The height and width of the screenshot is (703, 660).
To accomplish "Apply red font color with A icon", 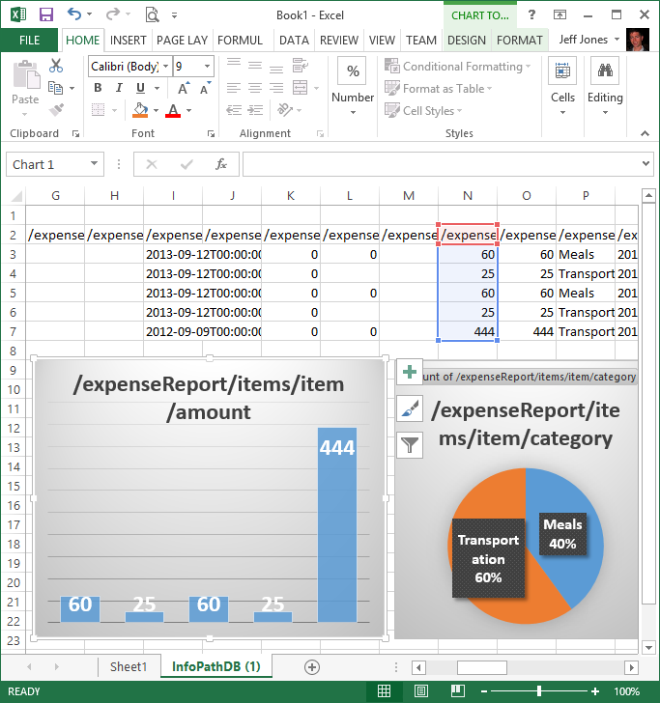I will 173,110.
